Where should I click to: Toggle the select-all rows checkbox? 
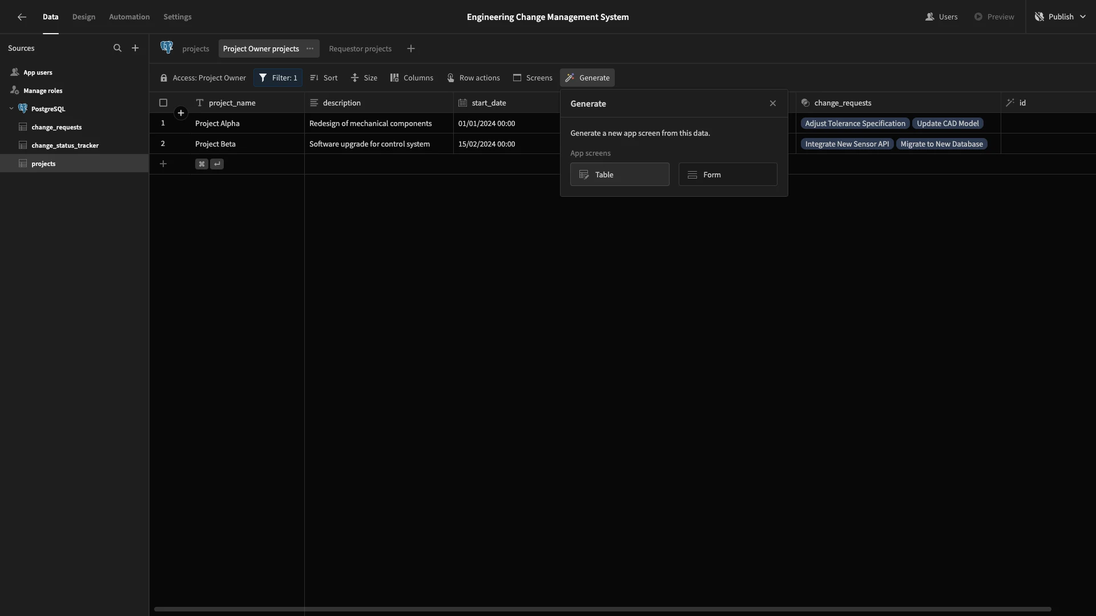tap(163, 103)
